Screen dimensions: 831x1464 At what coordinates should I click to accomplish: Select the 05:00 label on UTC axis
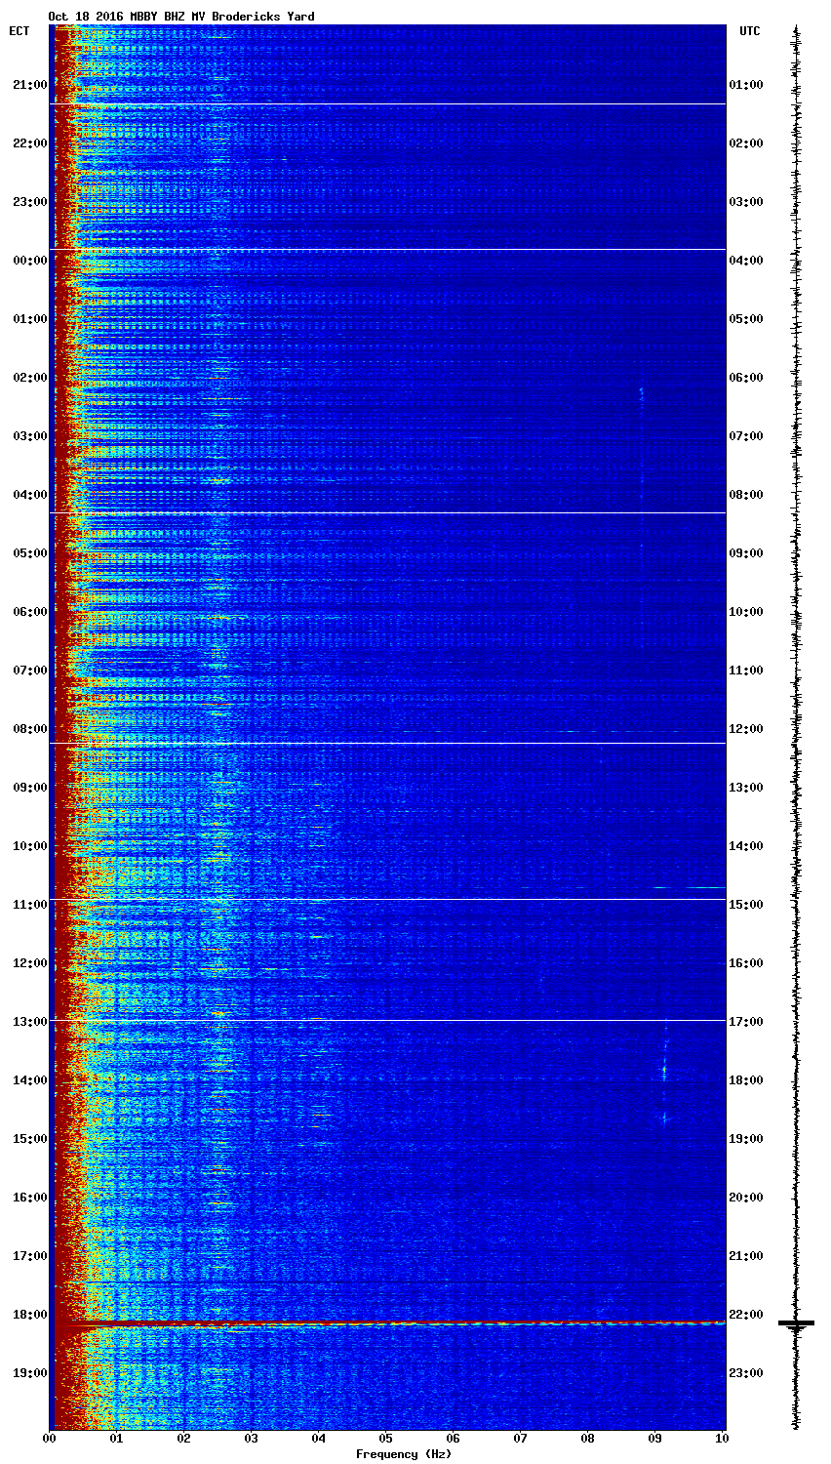coord(746,319)
